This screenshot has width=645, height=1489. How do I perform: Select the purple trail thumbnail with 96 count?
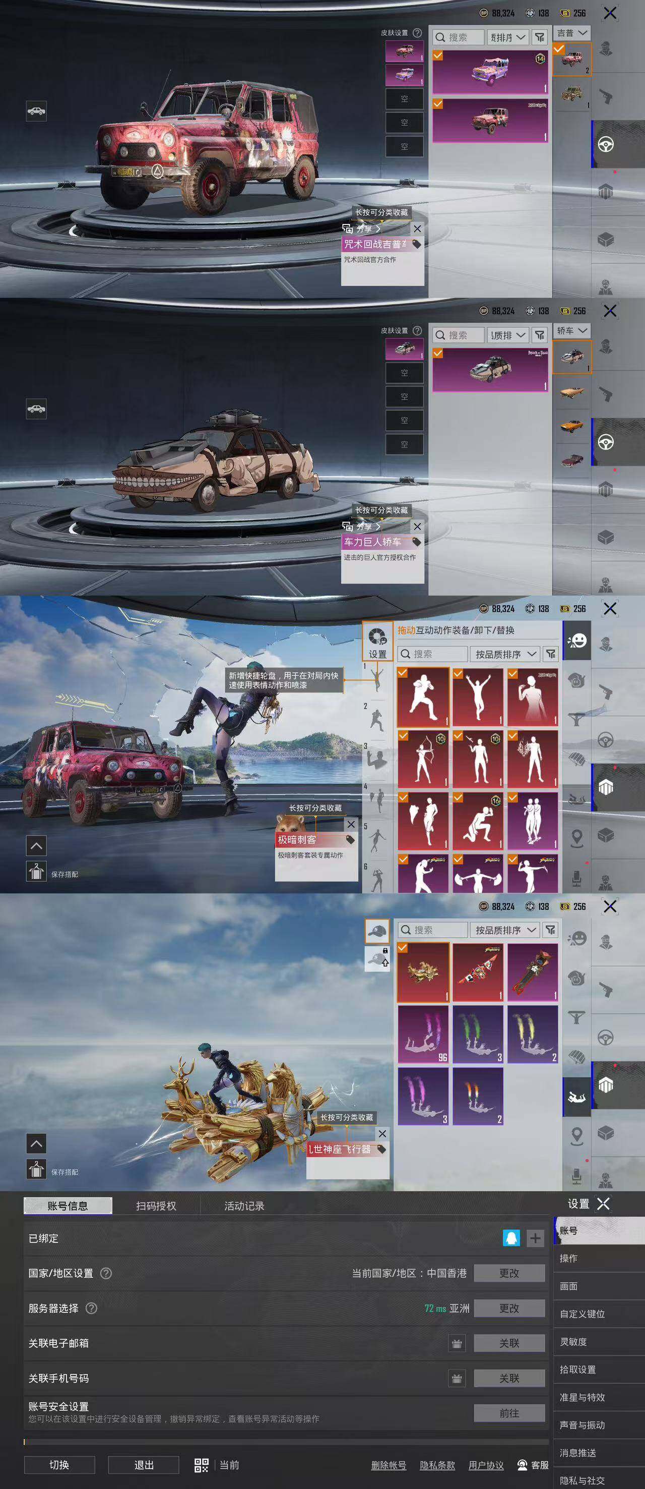(423, 1034)
